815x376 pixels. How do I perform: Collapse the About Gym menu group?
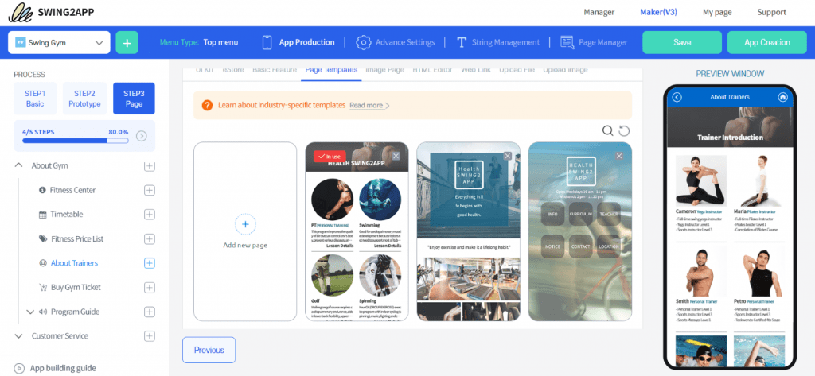coord(19,165)
